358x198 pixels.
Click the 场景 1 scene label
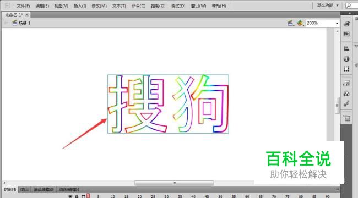coord(24,23)
